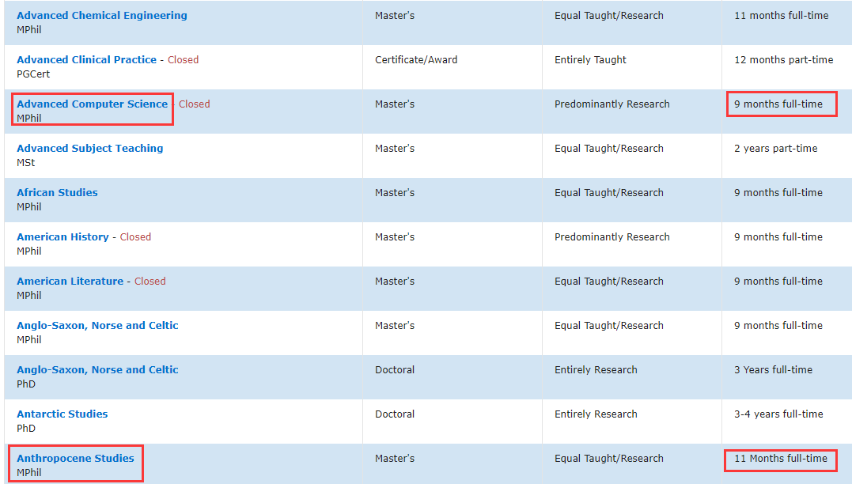Viewport: 852px width, 484px height.
Task: View the Antarctic Studies PhD course
Action: coord(62,414)
